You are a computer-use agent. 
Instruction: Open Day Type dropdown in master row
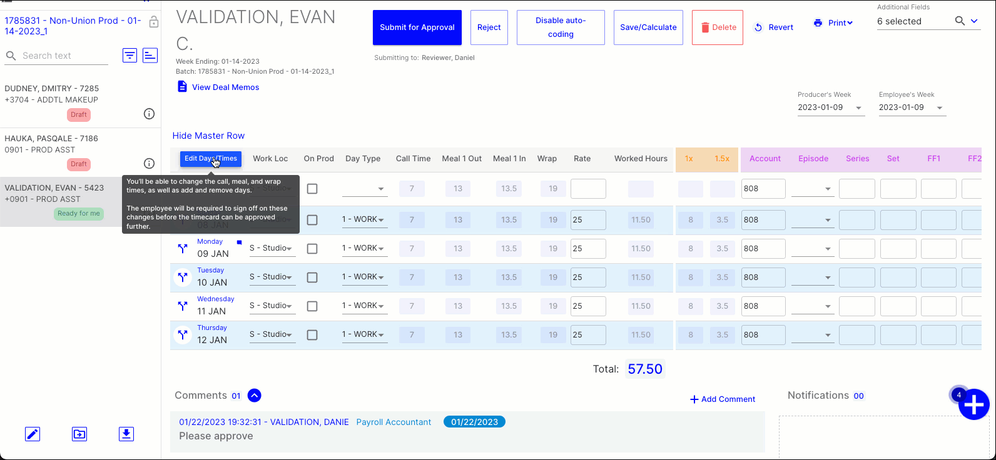[x=365, y=189]
